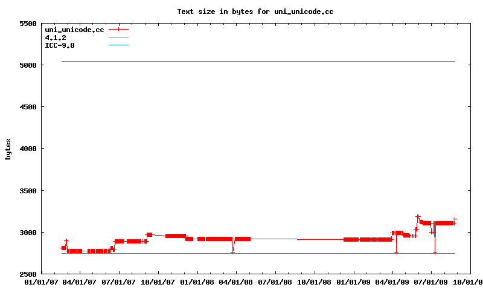Click the blue ICC-9.0 legend line sample
Screen dimensions: 483x290
[119, 45]
